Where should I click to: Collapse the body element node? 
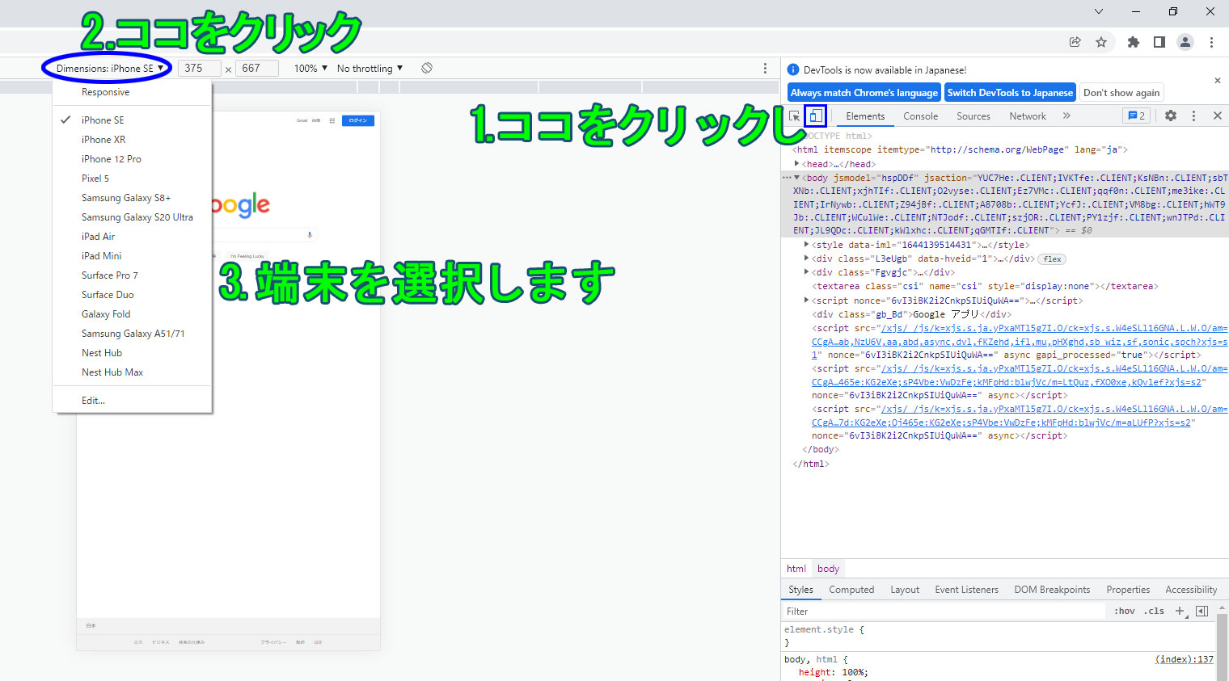coord(797,178)
